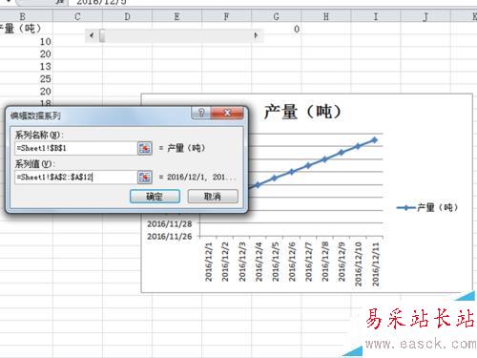Select column F header
Screen dimensions: 477x358
(x=226, y=16)
